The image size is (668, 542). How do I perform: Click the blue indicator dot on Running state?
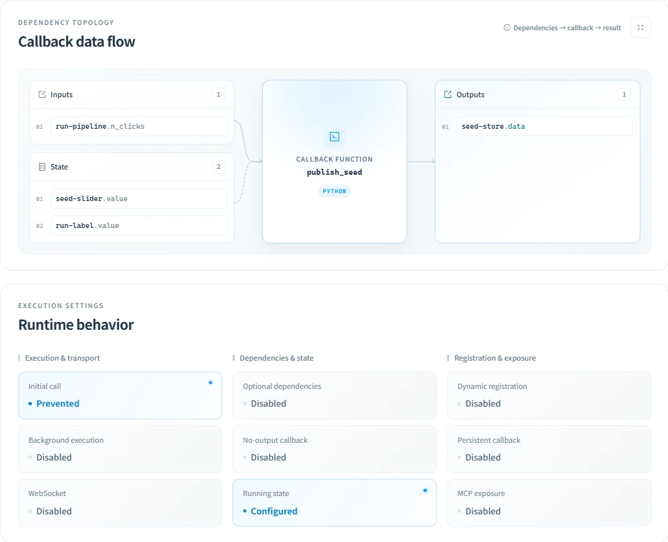pyautogui.click(x=425, y=491)
